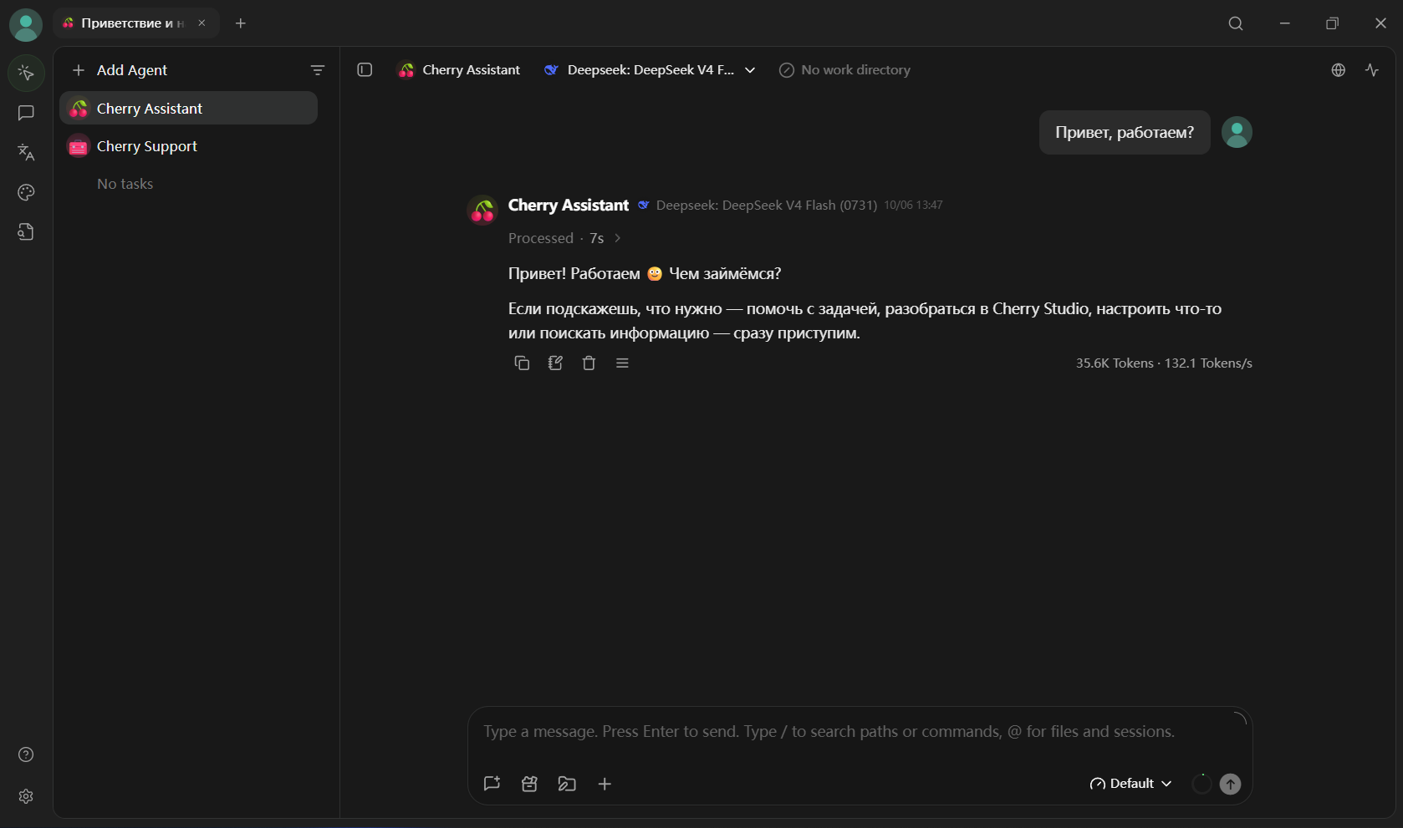Click the edit icon below the reply
This screenshot has height=828, width=1403.
coord(555,363)
